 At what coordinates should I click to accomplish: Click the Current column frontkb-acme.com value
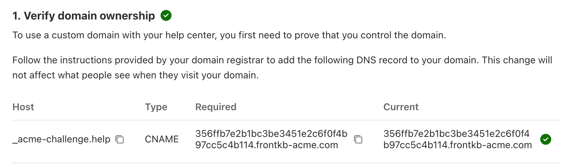coord(458,139)
